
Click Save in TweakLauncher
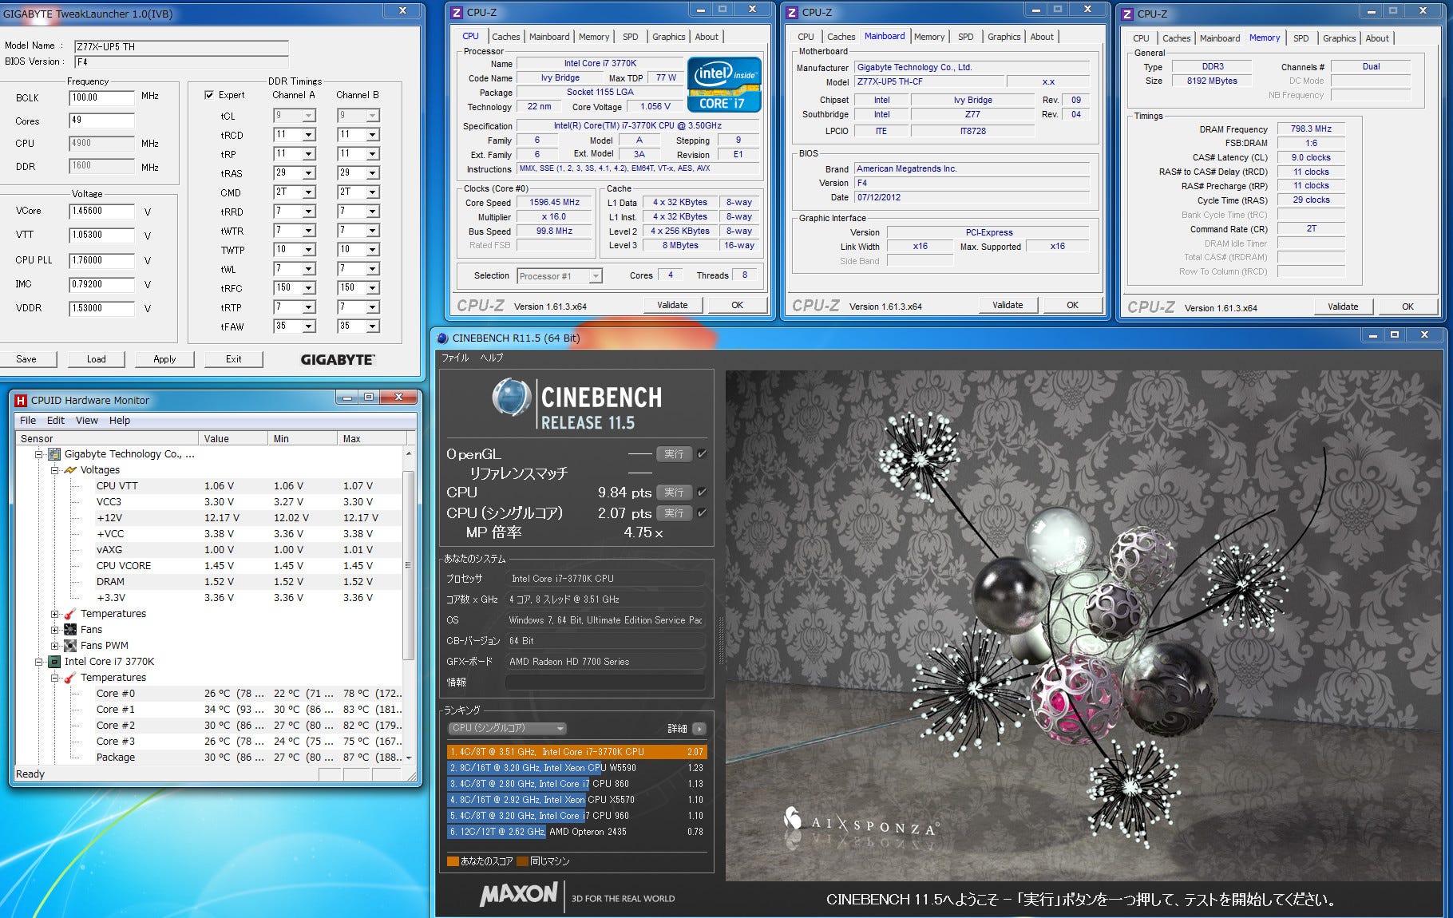click(x=26, y=359)
